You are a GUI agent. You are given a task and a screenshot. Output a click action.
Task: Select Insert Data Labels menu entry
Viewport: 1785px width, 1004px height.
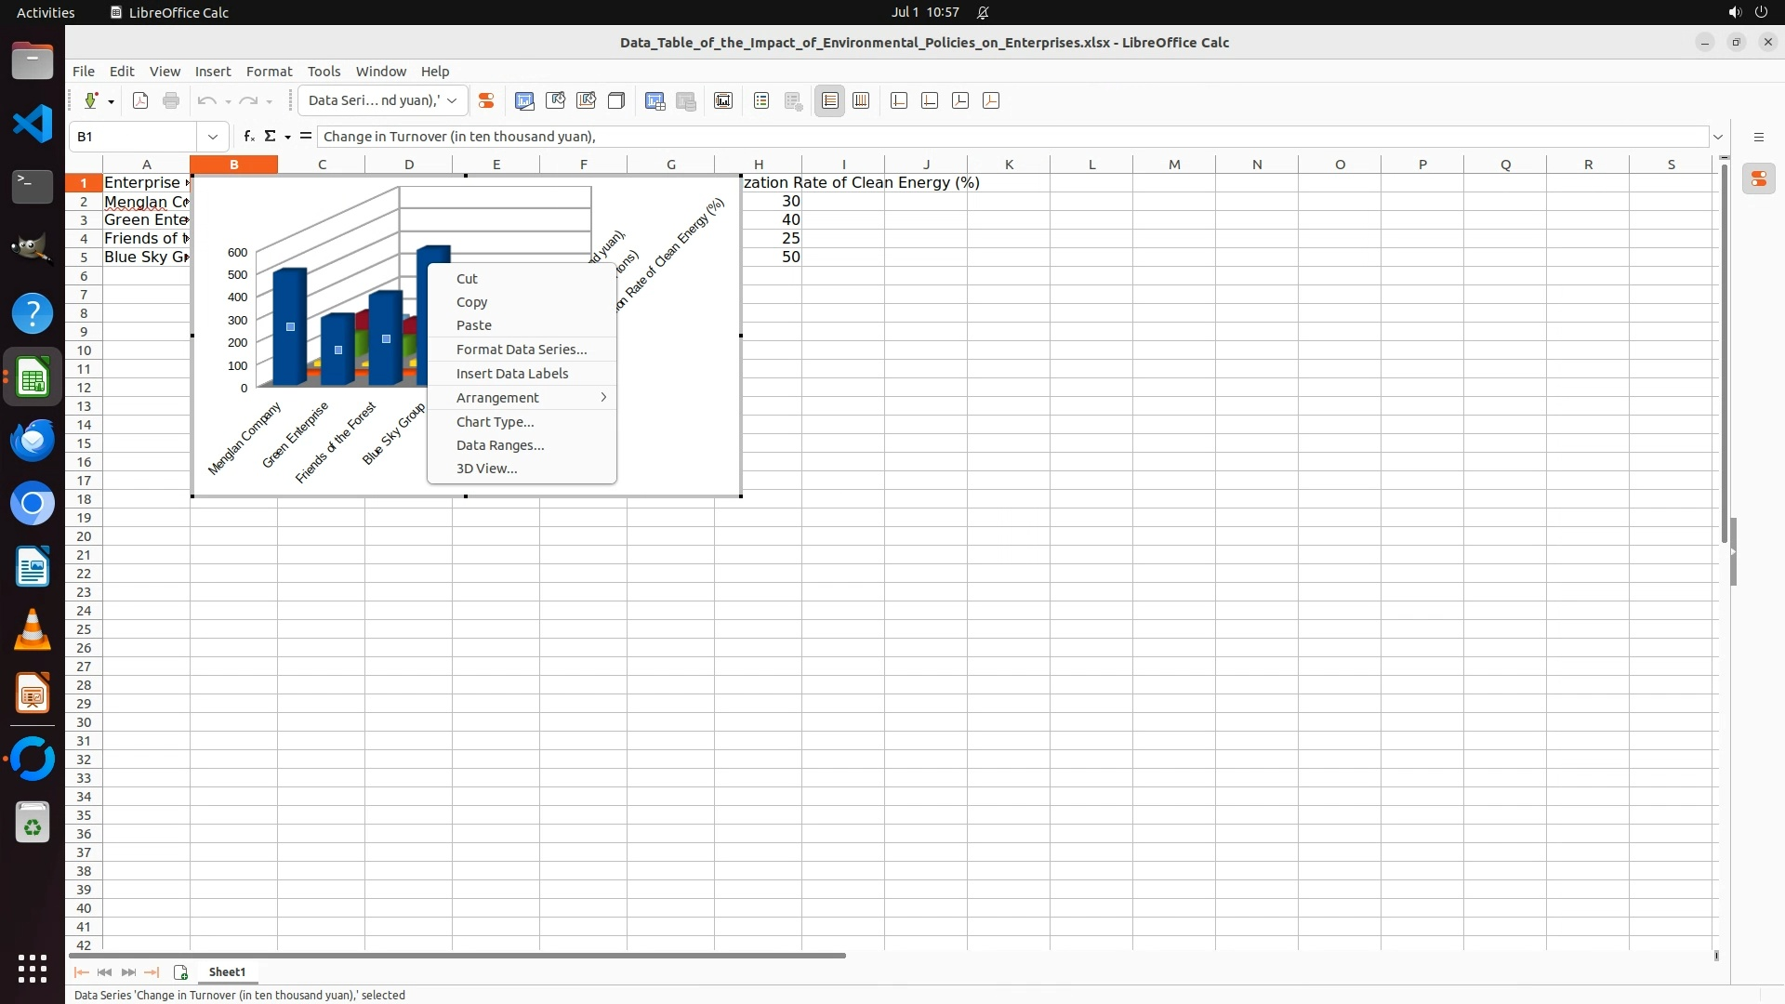click(x=511, y=374)
